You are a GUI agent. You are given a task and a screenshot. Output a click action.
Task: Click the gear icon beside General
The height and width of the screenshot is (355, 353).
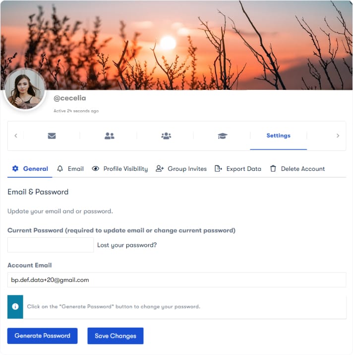point(15,168)
